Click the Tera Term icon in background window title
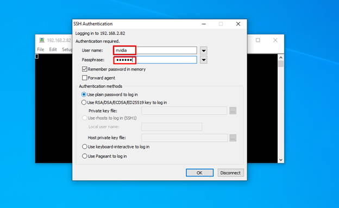 tap(42, 40)
